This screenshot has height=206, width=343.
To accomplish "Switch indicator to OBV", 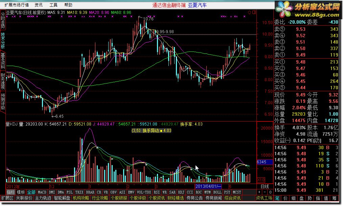I will 113,192.
